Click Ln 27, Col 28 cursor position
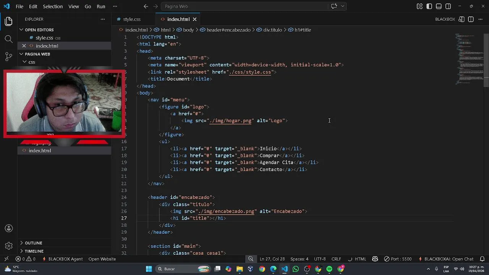489x275 pixels. pos(272,259)
